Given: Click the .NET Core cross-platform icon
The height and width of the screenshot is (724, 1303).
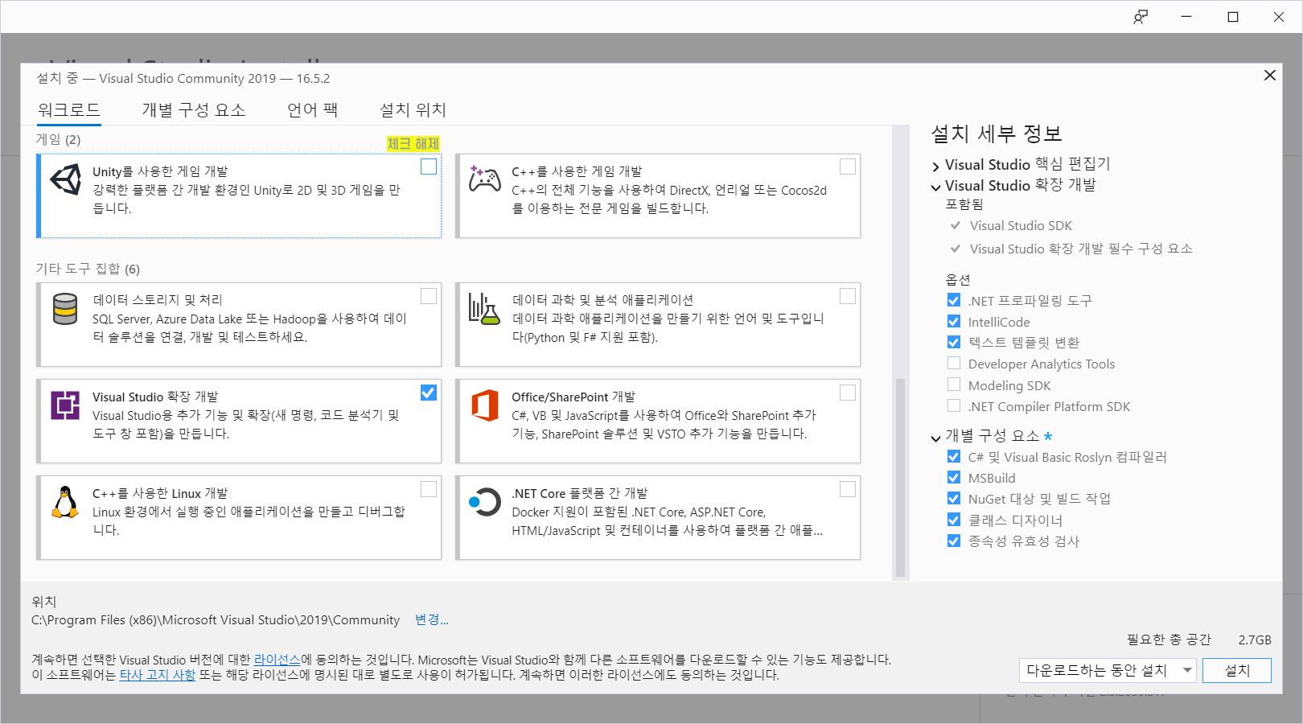Looking at the screenshot, I should [x=485, y=502].
